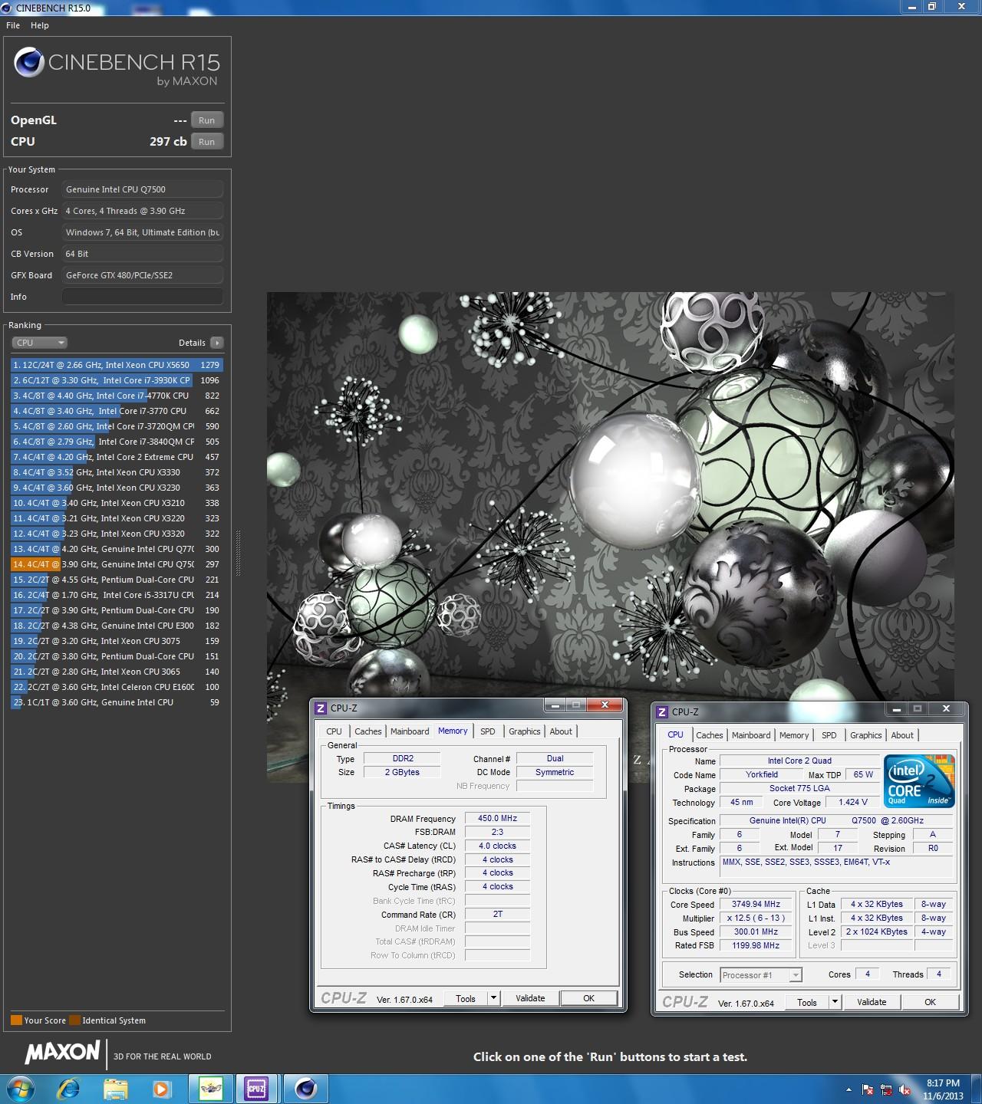The height and width of the screenshot is (1104, 982).
Task: Open About tab in Memory CPU-Z window
Action: coord(561,731)
